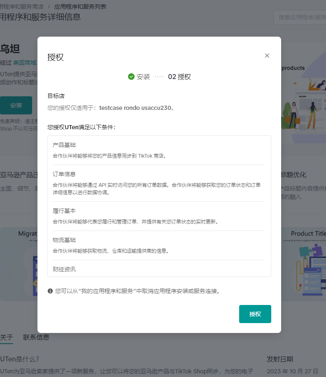Click the info icon below permissions list
The image size is (326, 377).
tap(50, 291)
